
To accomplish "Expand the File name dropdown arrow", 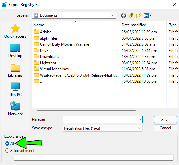I will click(x=139, y=120).
